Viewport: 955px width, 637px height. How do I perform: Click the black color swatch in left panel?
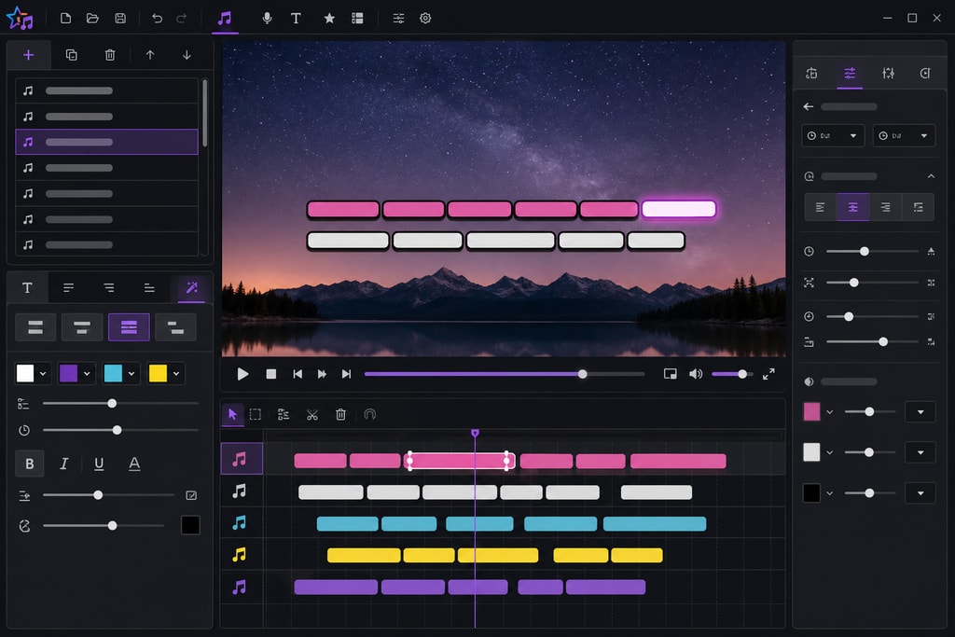coord(190,525)
